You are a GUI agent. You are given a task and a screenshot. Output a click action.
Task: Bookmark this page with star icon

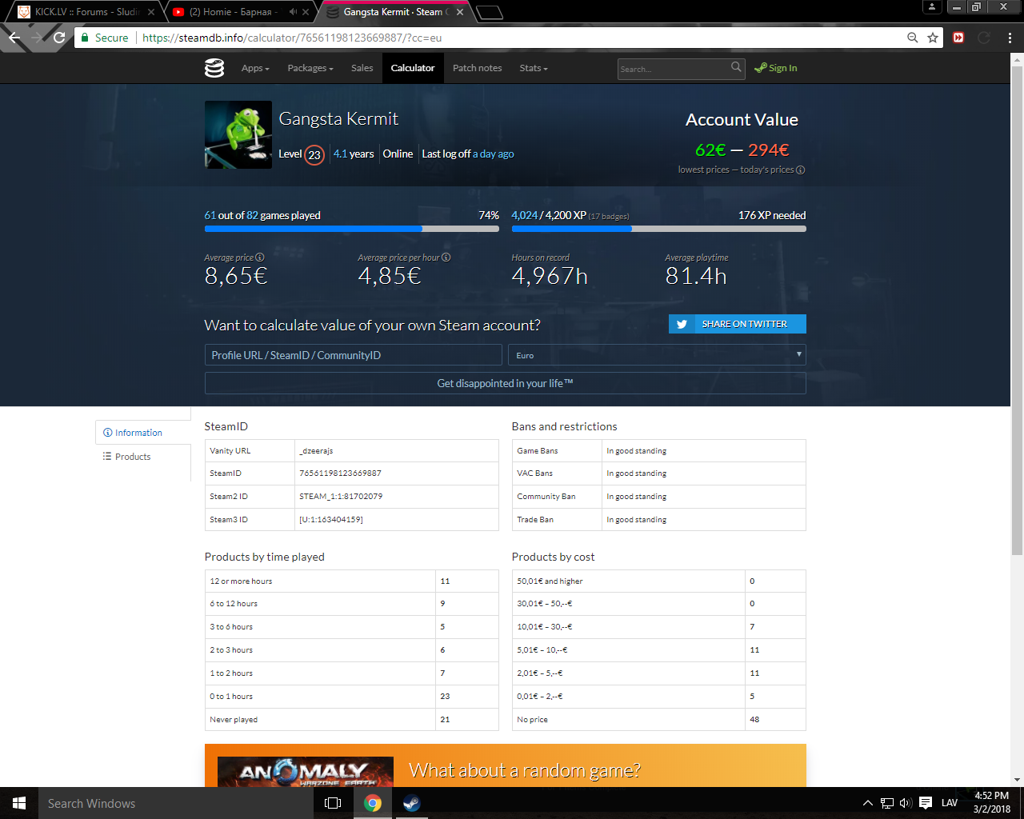[x=933, y=38]
